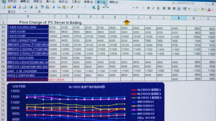Click cell 'X 5410 /1G/ M1' in row 61
Viewport: 216px width, 121px height.
pyautogui.click(x=28, y=36)
